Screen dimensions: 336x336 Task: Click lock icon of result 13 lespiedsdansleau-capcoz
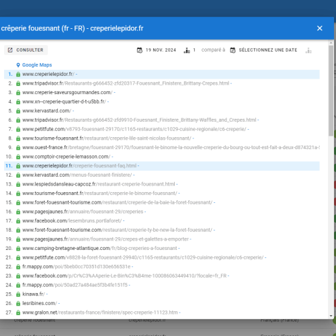click(x=18, y=185)
